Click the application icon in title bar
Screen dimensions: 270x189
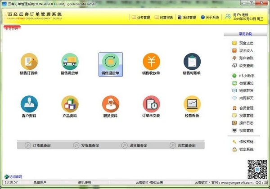tap(4, 4)
